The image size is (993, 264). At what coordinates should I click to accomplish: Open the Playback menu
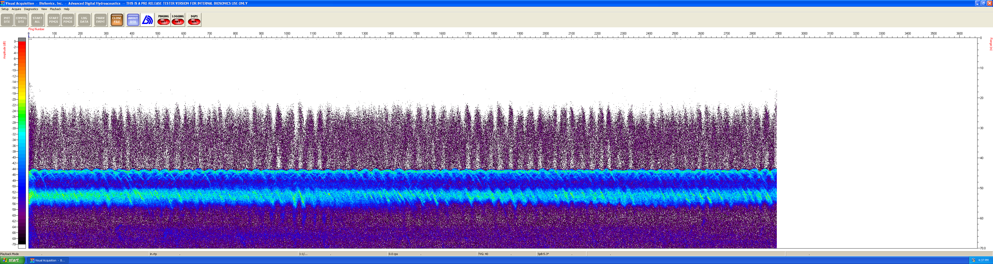tap(55, 9)
